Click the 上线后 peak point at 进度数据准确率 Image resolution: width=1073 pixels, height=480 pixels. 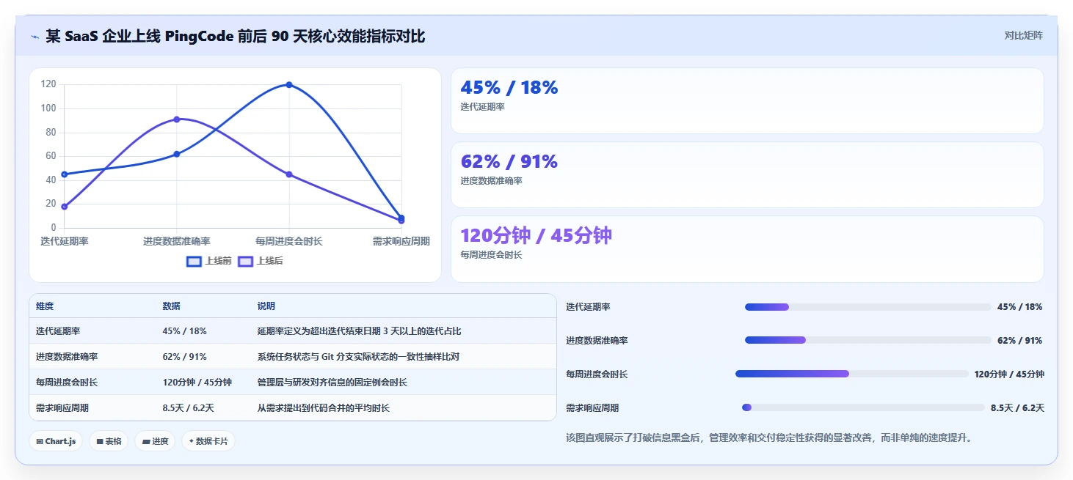pyautogui.click(x=177, y=119)
